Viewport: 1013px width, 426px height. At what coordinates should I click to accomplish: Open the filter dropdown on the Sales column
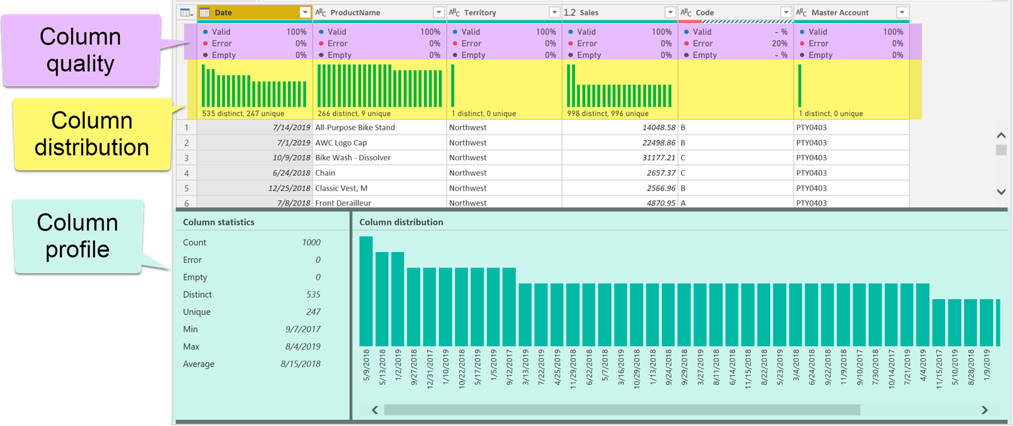coord(670,12)
